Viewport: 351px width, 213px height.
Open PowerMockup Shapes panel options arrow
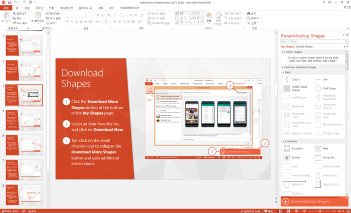[x=343, y=35]
